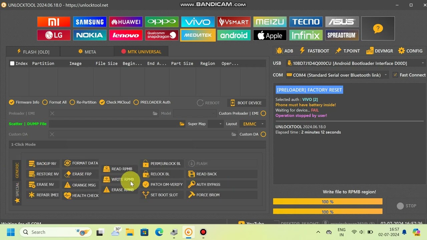Open the ADB tool
The image size is (427, 240).
[x=285, y=51]
